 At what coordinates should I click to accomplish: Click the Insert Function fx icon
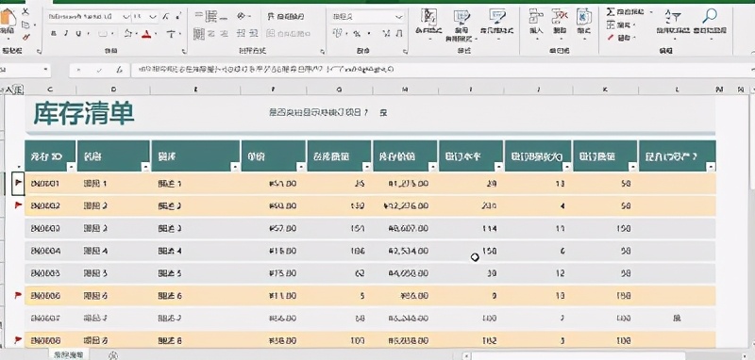(119, 70)
